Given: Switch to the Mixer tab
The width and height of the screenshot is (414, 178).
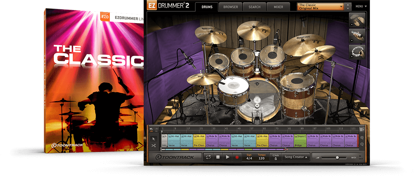Looking at the screenshot, I should pyautogui.click(x=278, y=7).
